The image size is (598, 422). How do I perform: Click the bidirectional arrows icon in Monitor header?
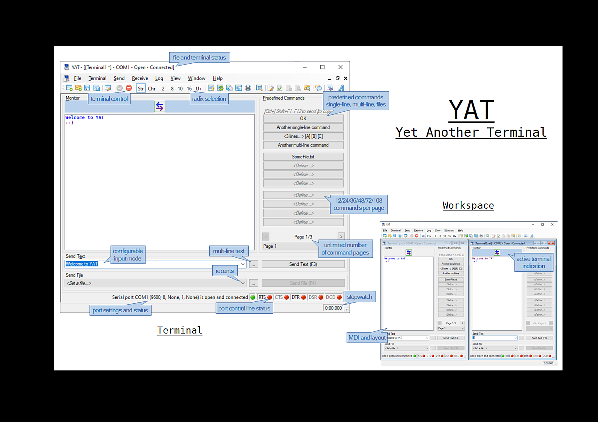point(159,107)
